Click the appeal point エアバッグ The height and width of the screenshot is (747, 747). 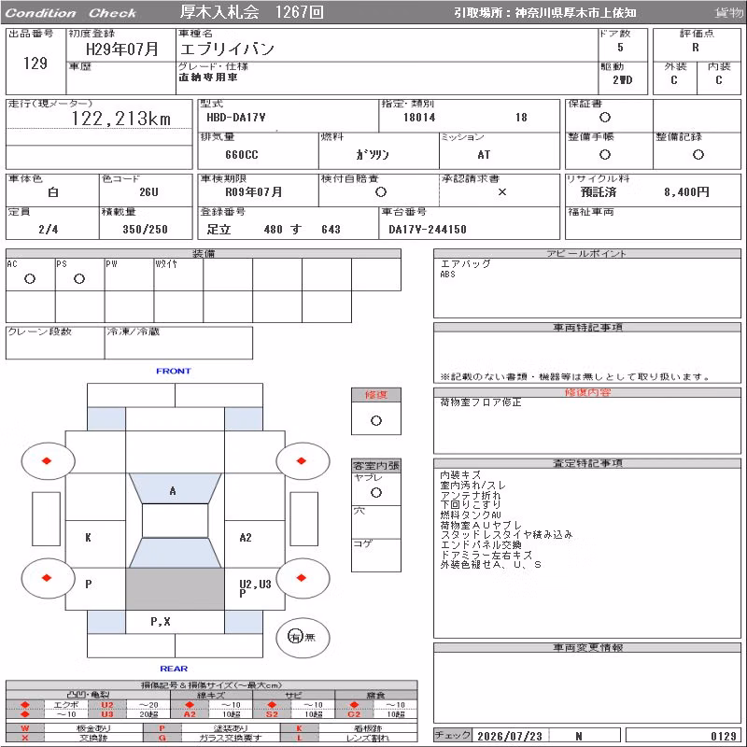[x=465, y=263]
